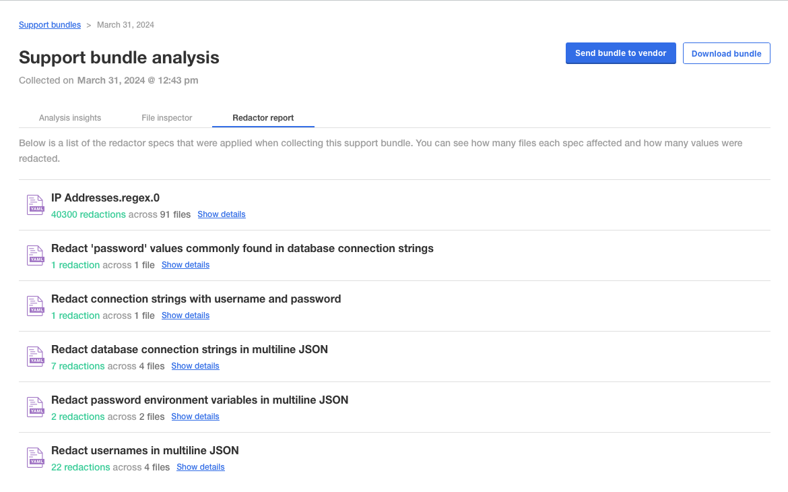Screen dimensions: 788x492
Task: Click the IP Addresses.regex.0 heading
Action: [105, 198]
